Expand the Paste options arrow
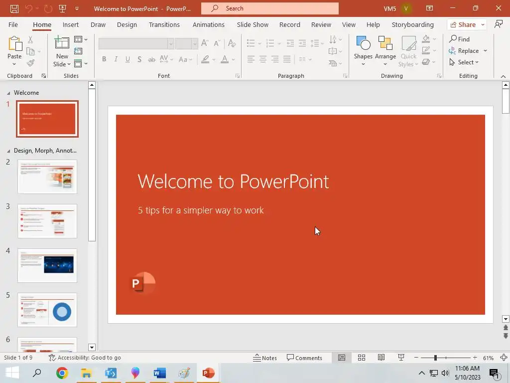This screenshot has width=510, height=383. [x=14, y=64]
